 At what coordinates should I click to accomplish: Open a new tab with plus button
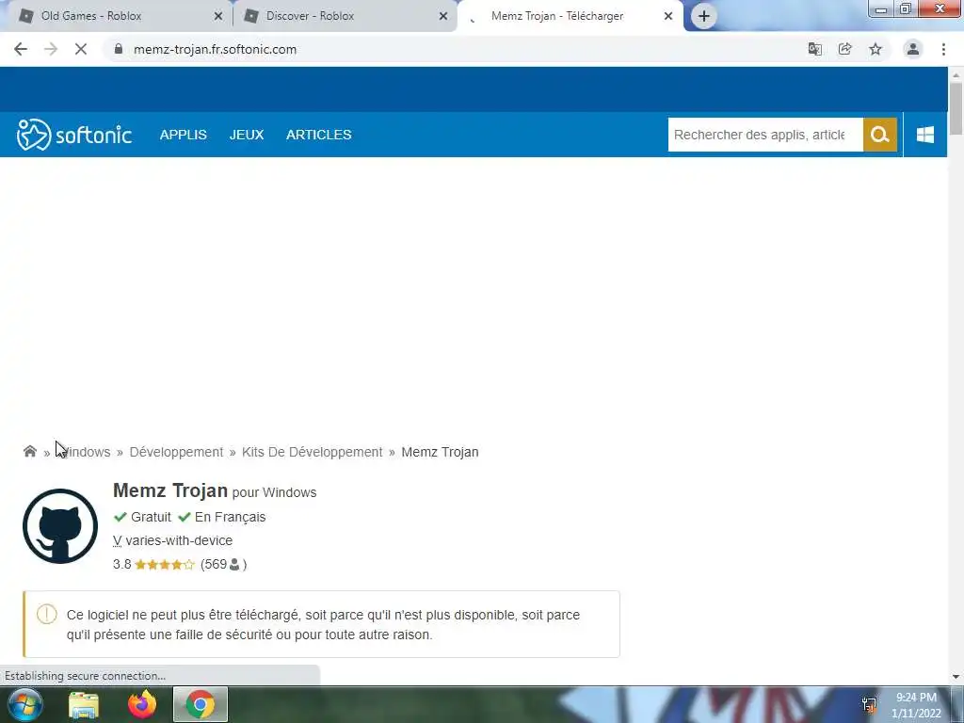pyautogui.click(x=704, y=16)
